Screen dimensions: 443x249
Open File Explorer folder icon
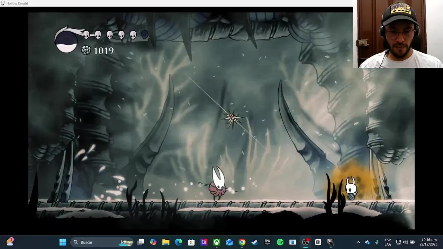[166, 242]
